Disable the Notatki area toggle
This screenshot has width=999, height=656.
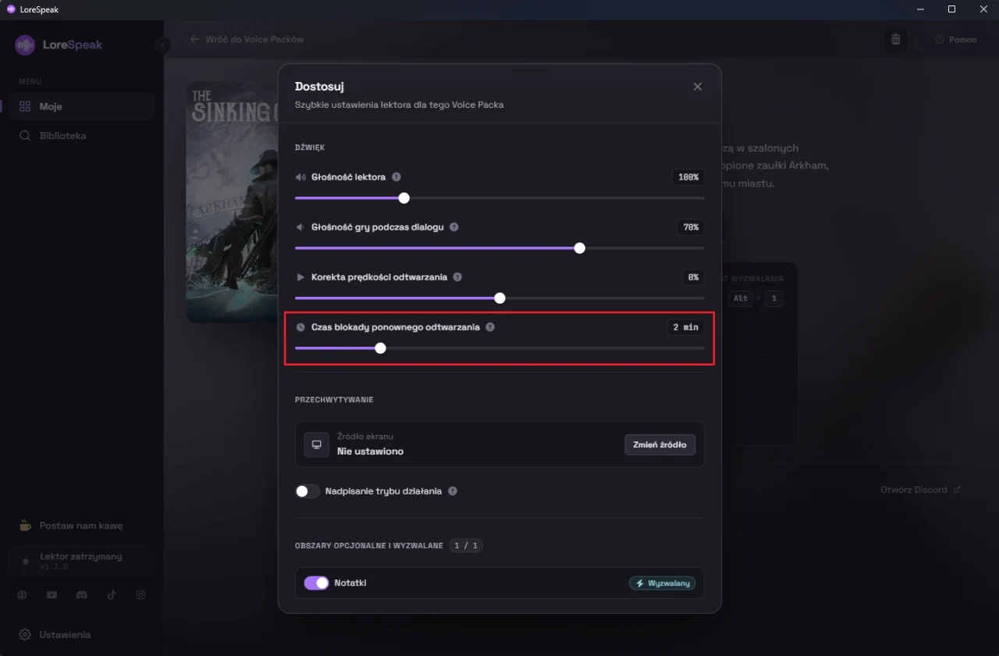point(316,583)
